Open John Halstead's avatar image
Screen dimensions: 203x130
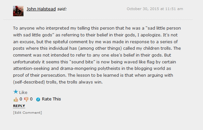click(x=18, y=11)
